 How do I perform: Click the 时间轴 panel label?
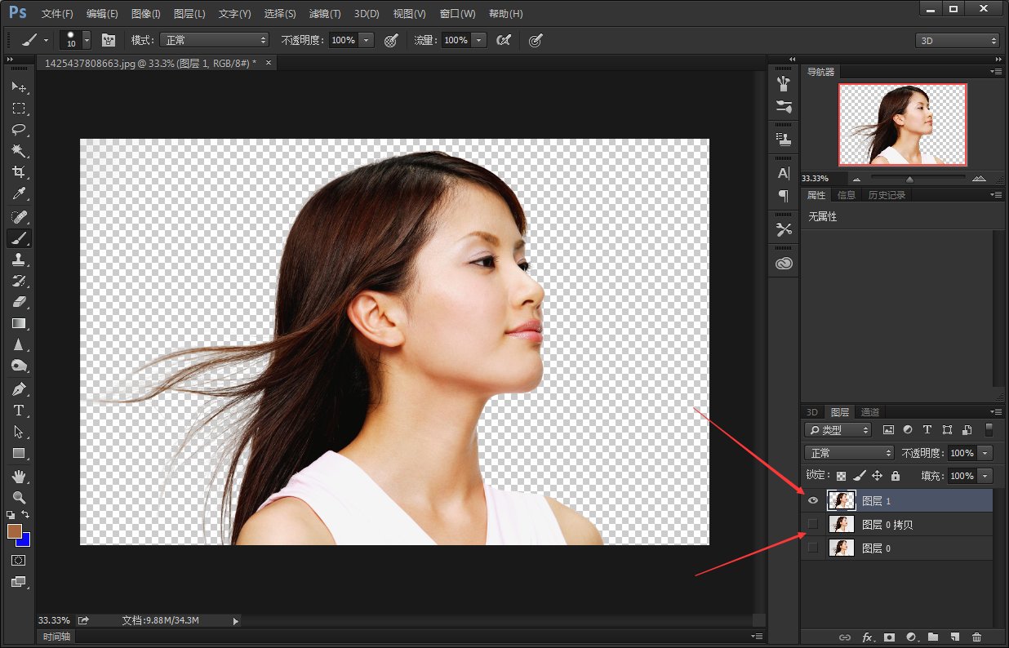[x=57, y=637]
